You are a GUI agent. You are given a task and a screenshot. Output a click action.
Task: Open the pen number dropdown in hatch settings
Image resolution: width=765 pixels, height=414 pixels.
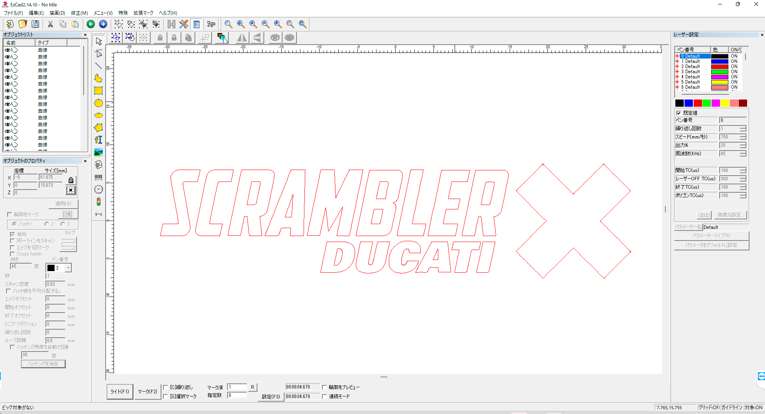click(x=68, y=268)
